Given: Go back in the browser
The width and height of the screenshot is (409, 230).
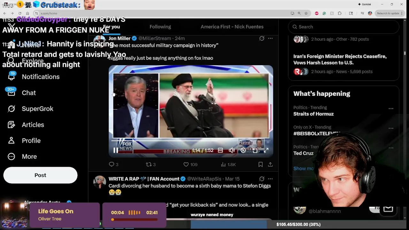Looking at the screenshot, I should click(x=5, y=13).
